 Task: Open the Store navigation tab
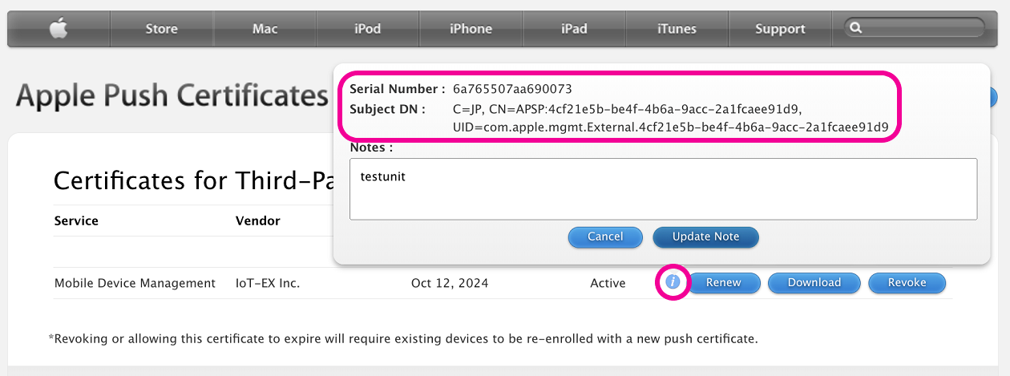click(161, 29)
